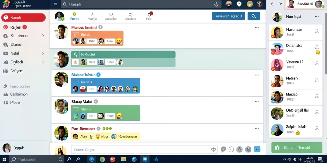Click the Sarces Oogiss message input field

[144, 150]
